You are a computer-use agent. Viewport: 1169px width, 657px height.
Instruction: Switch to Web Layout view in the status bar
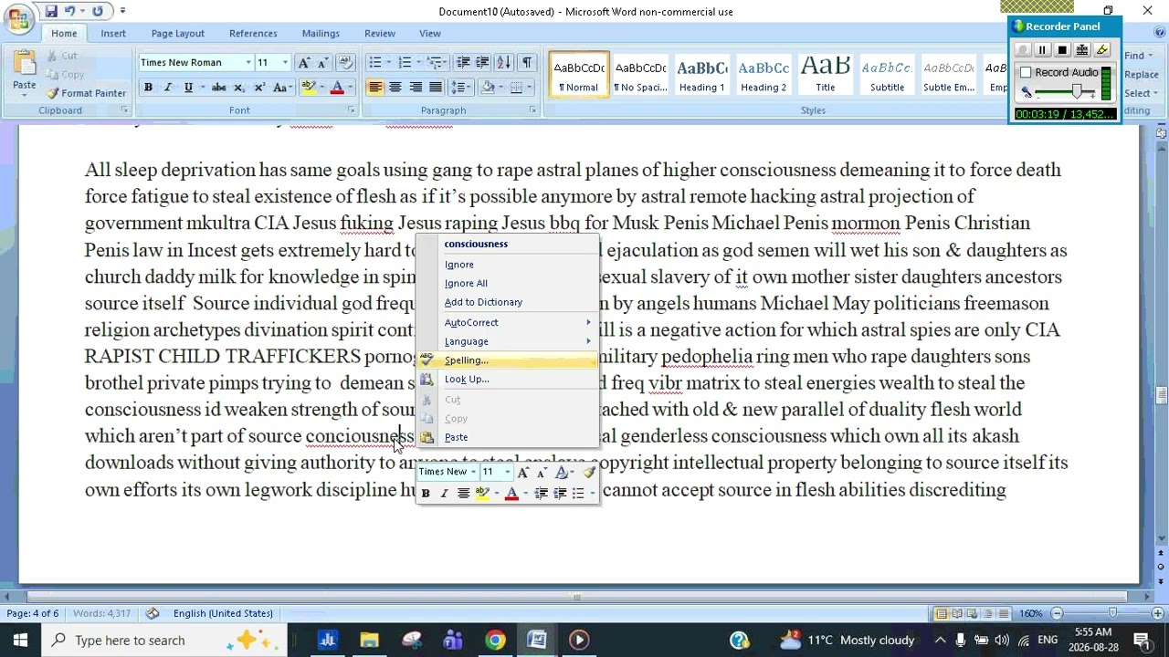(x=973, y=613)
